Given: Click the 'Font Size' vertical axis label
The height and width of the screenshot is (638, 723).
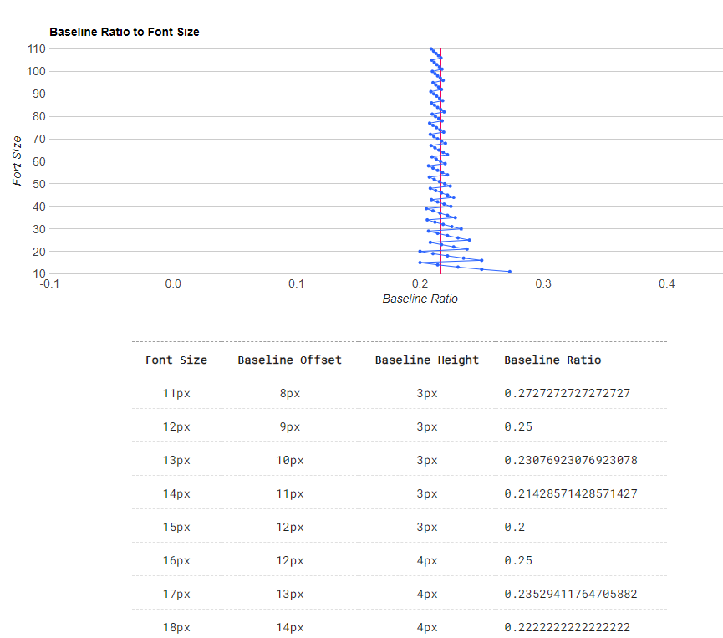Looking at the screenshot, I should (18, 161).
